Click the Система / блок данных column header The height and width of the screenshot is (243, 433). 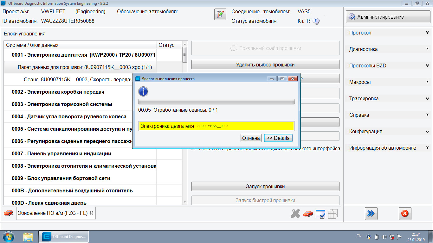[x=80, y=45]
